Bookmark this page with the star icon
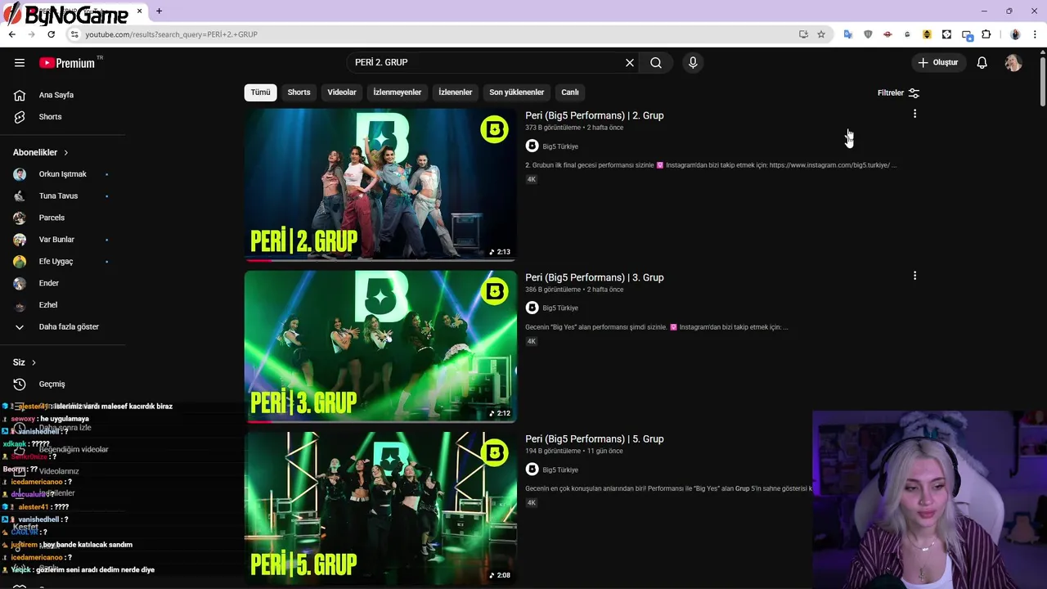The width and height of the screenshot is (1047, 589). pos(821,34)
